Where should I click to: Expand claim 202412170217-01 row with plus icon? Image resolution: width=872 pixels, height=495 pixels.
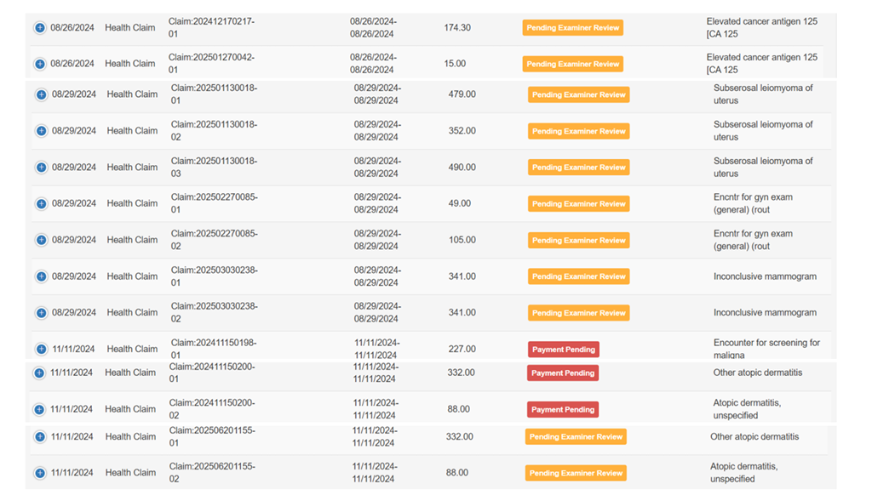click(x=40, y=28)
